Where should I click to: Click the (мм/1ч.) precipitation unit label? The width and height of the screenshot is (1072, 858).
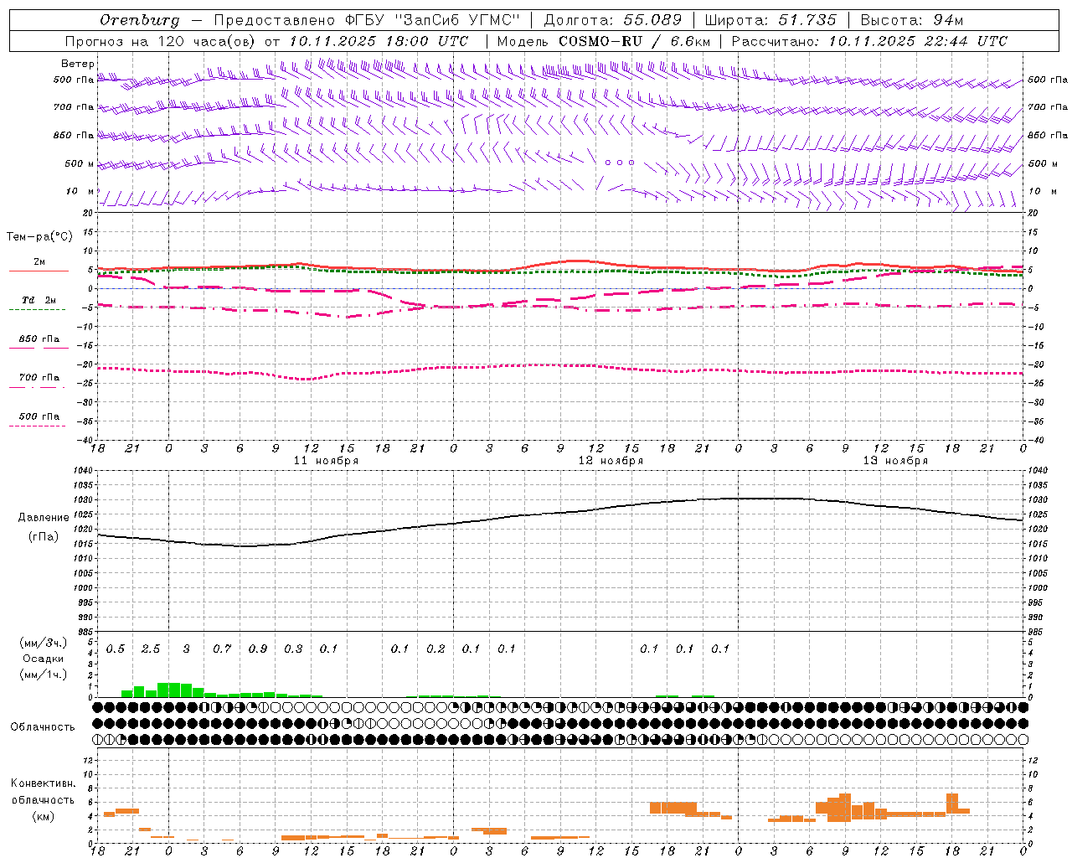43,675
